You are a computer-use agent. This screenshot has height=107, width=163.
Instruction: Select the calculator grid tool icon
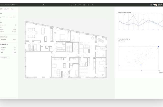[x=15, y=17]
